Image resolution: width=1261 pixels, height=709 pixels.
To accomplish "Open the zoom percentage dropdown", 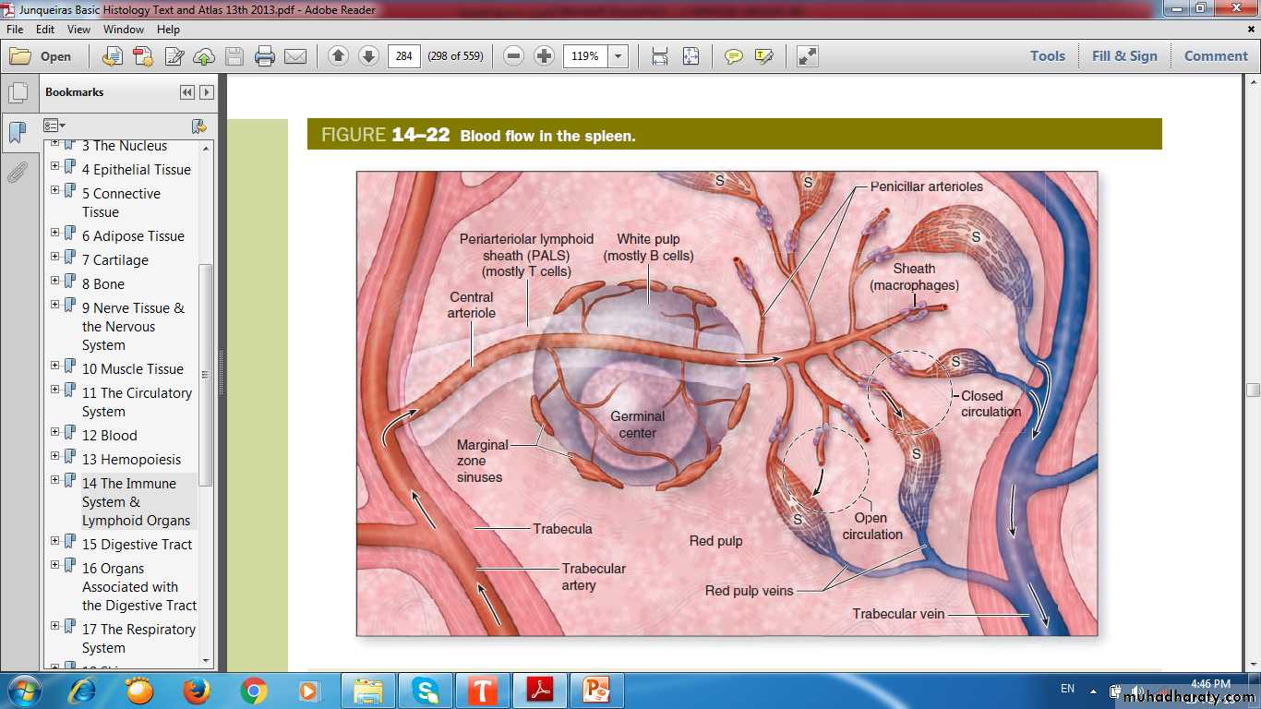I will click(x=618, y=56).
